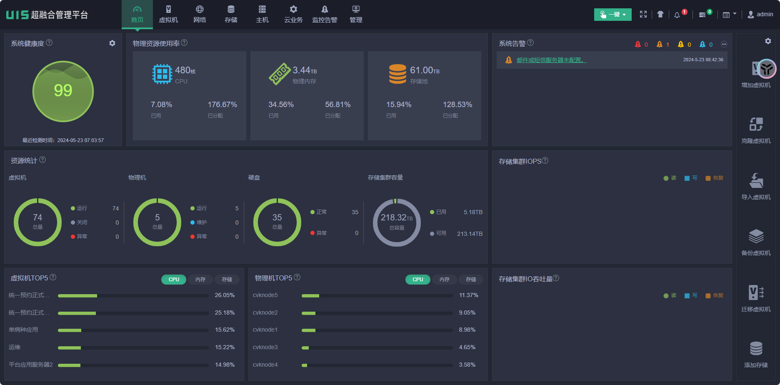The width and height of the screenshot is (780, 385).
Task: Toggle the 读 legend in 存储集群IO吞吐量
Action: pos(670,295)
